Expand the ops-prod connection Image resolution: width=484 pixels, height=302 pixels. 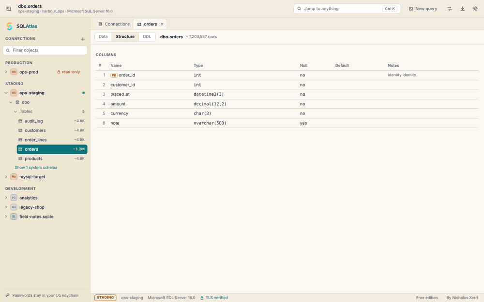click(6, 72)
